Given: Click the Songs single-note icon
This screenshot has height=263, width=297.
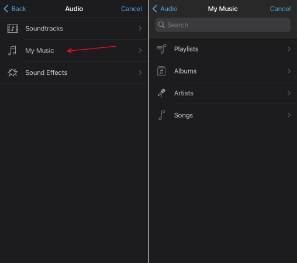Looking at the screenshot, I should click(x=161, y=115).
